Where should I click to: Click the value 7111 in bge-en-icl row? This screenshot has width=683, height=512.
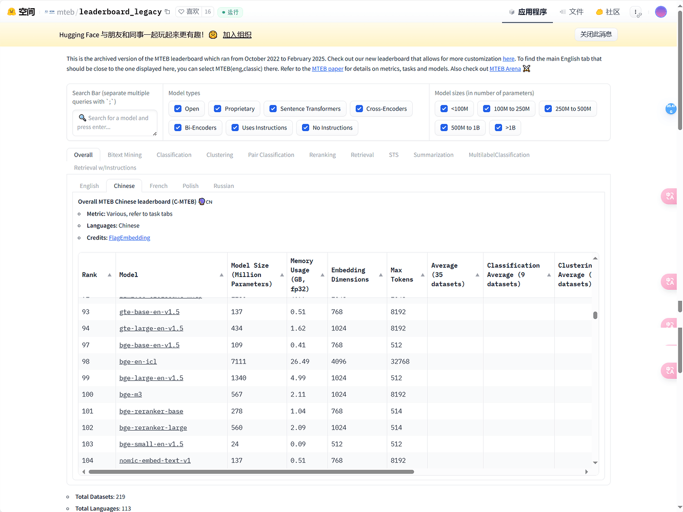pos(238,361)
